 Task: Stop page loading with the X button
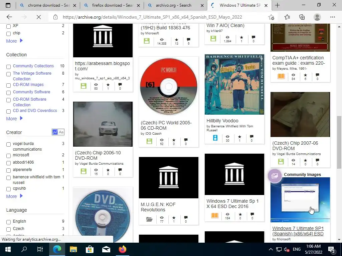[x=39, y=17]
